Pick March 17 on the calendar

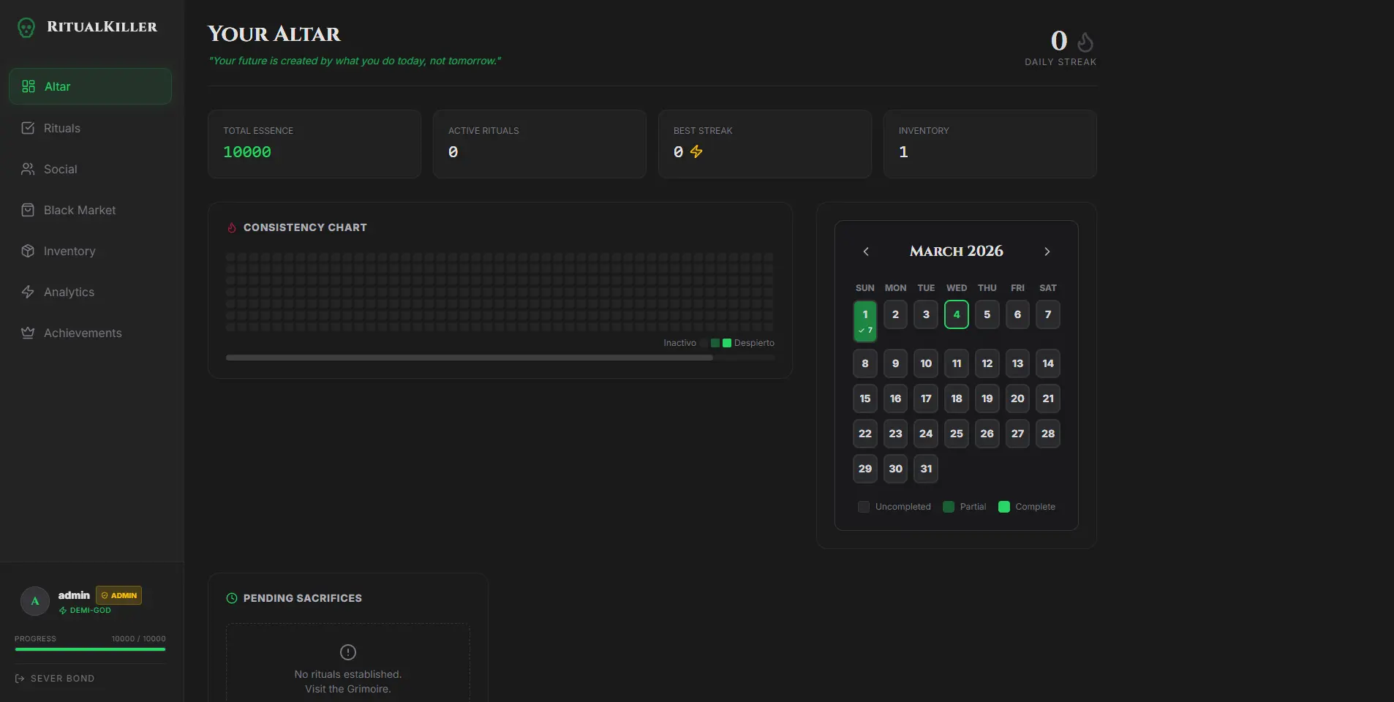(x=926, y=399)
